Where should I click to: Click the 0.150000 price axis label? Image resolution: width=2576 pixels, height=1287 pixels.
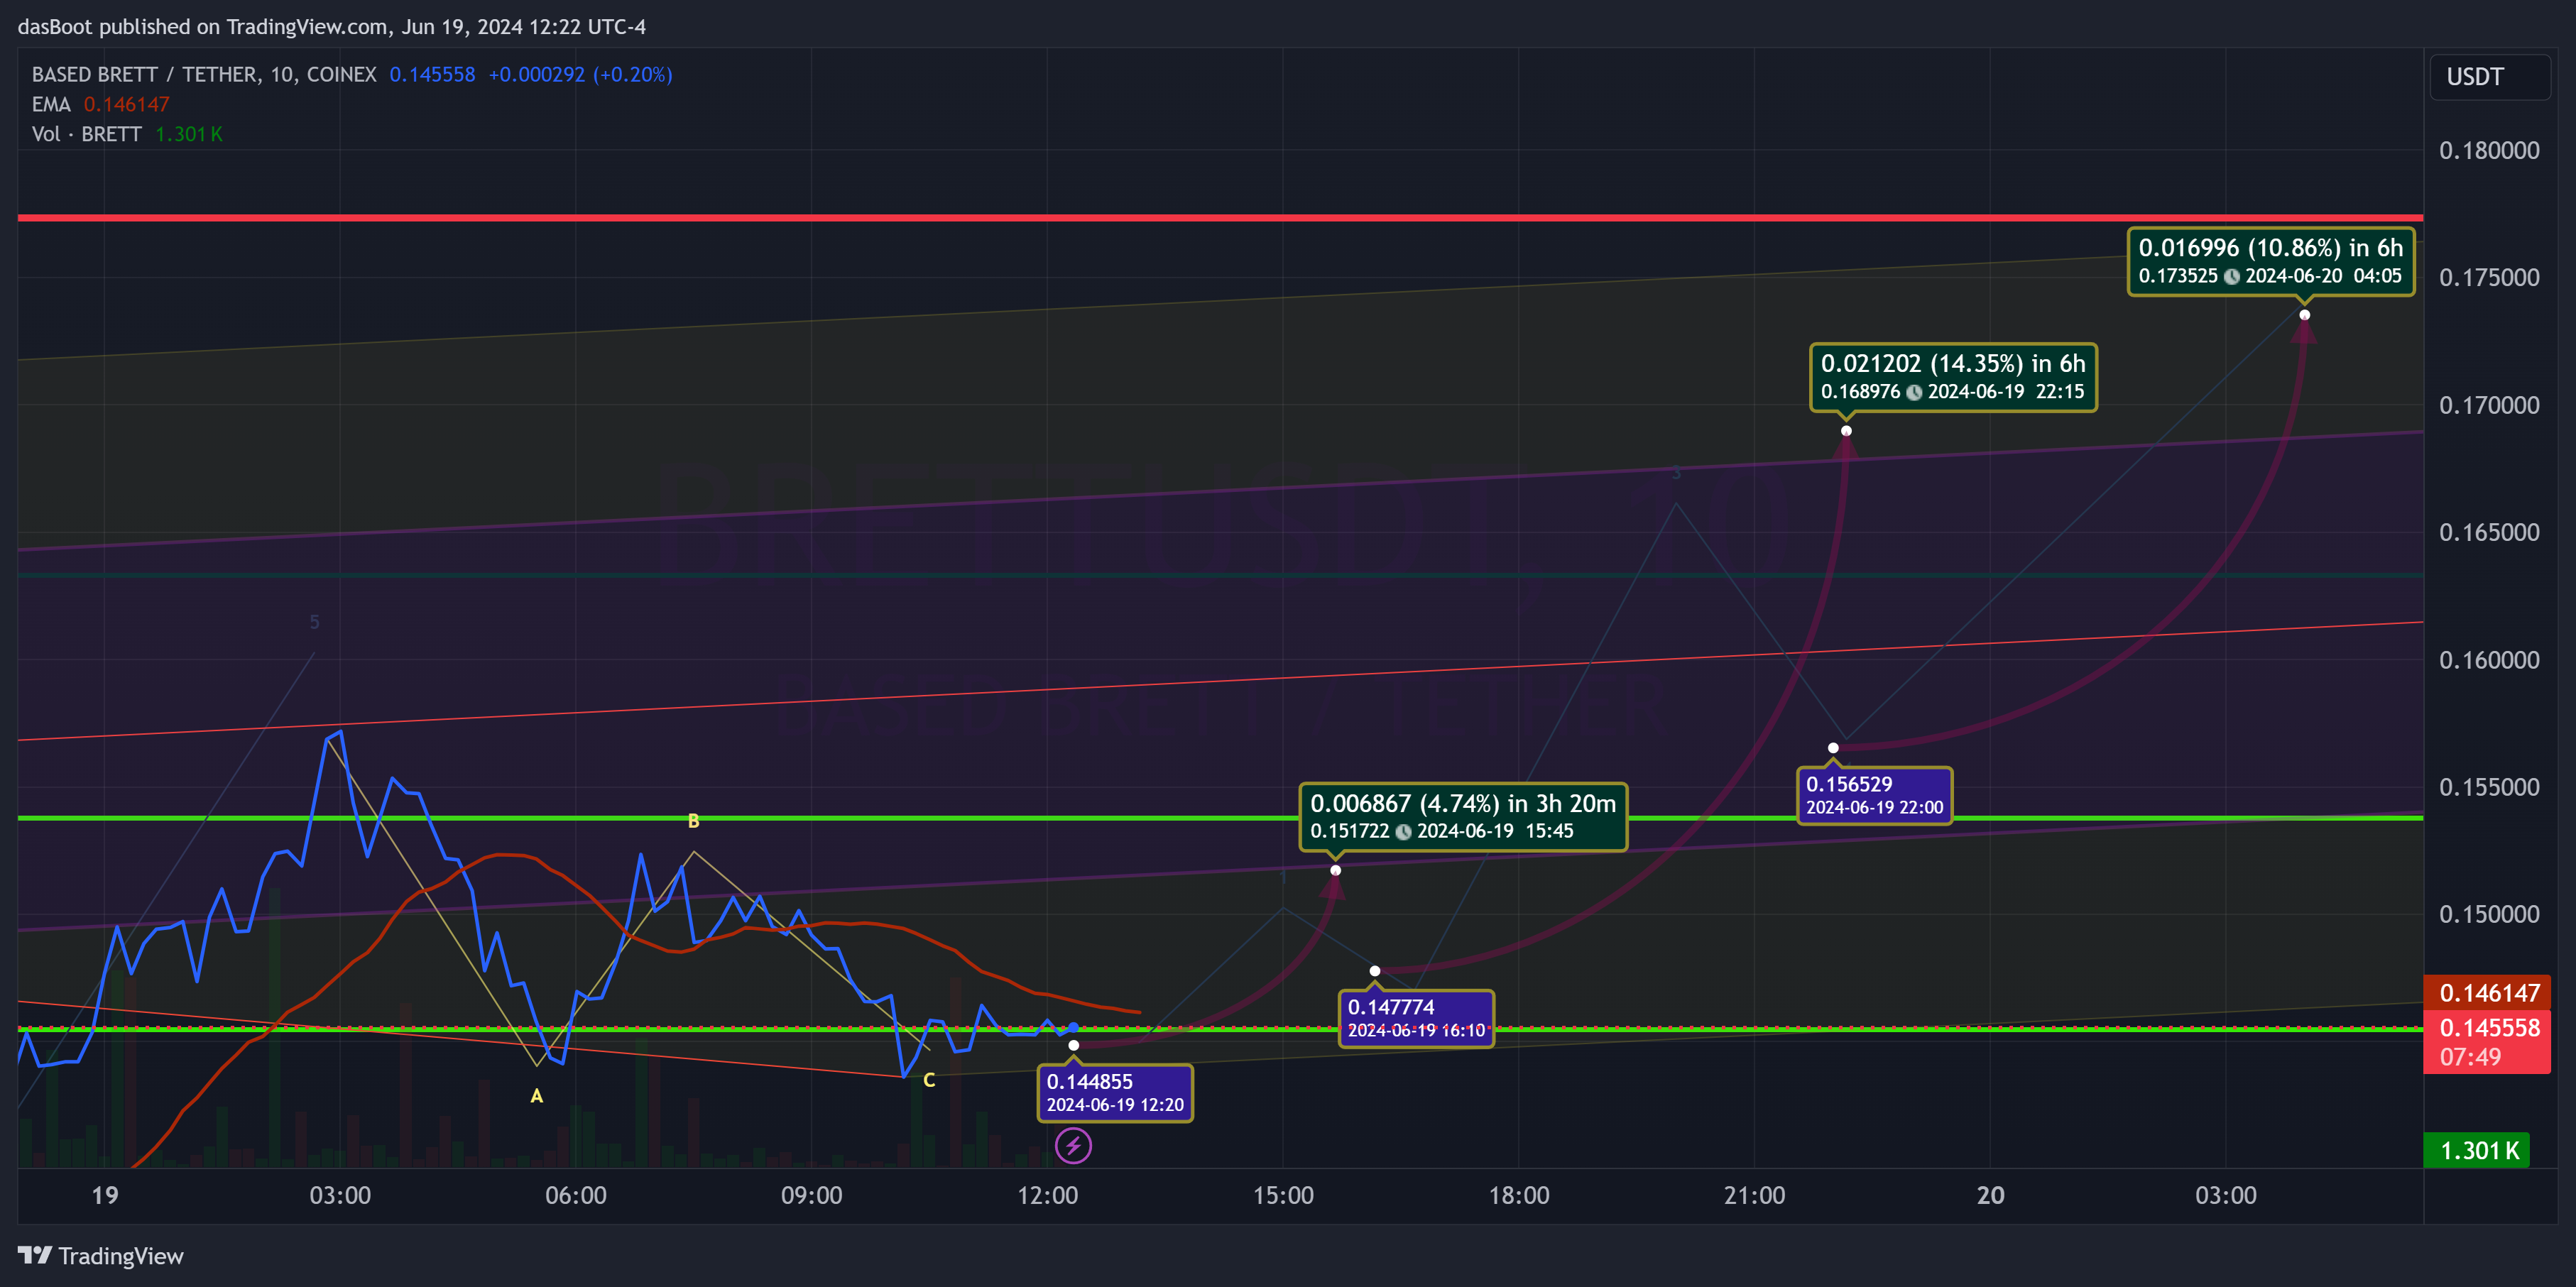click(2489, 914)
